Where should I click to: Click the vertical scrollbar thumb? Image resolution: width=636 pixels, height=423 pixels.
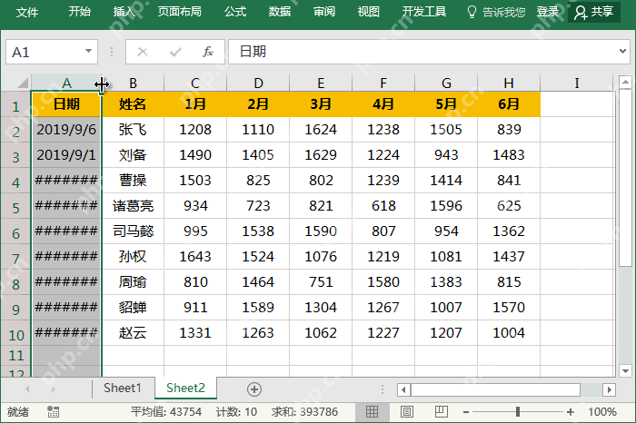625,178
